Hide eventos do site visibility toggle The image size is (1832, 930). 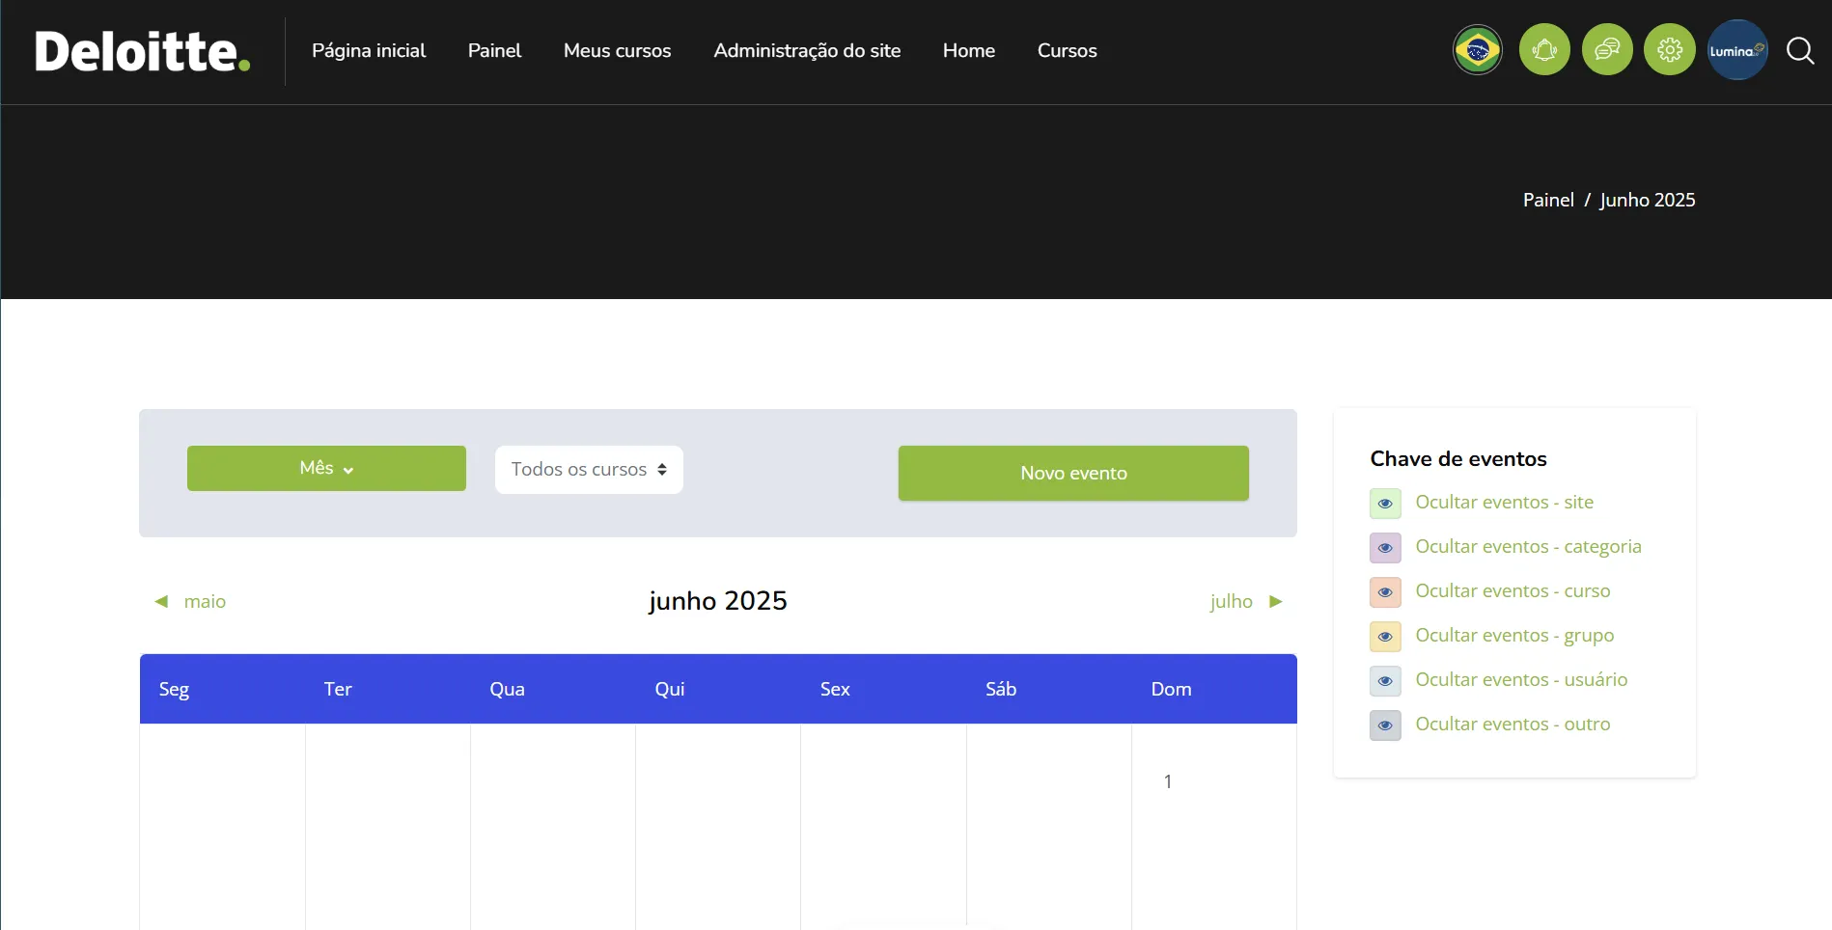point(1385,503)
